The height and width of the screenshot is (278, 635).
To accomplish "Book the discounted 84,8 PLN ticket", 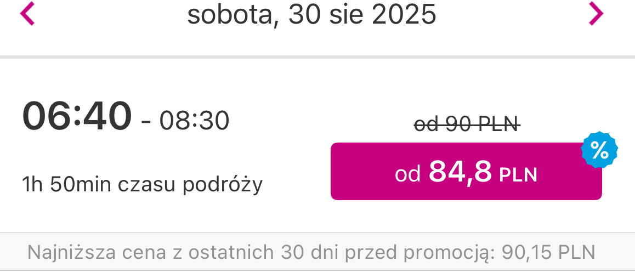I will click(x=466, y=171).
